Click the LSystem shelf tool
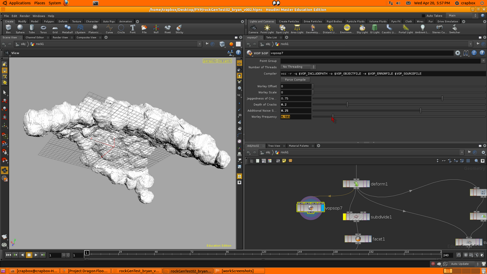 coord(80,29)
